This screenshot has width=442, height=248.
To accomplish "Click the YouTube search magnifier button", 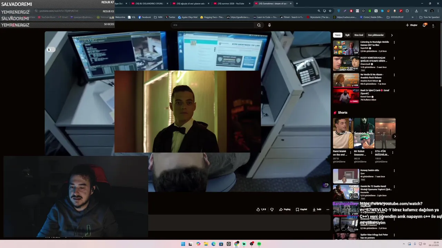I will tap(259, 25).
